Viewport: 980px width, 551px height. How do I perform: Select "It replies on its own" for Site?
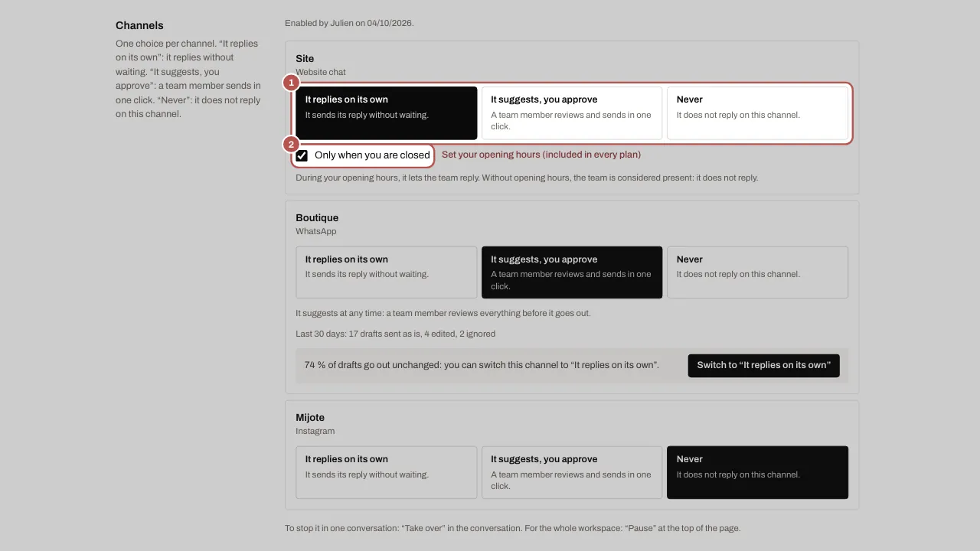(387, 113)
